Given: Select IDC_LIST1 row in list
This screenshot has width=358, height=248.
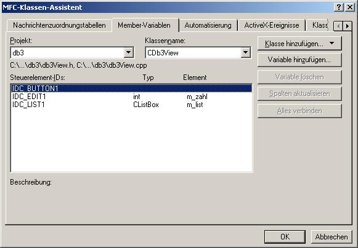Looking at the screenshot, I should pos(131,105).
